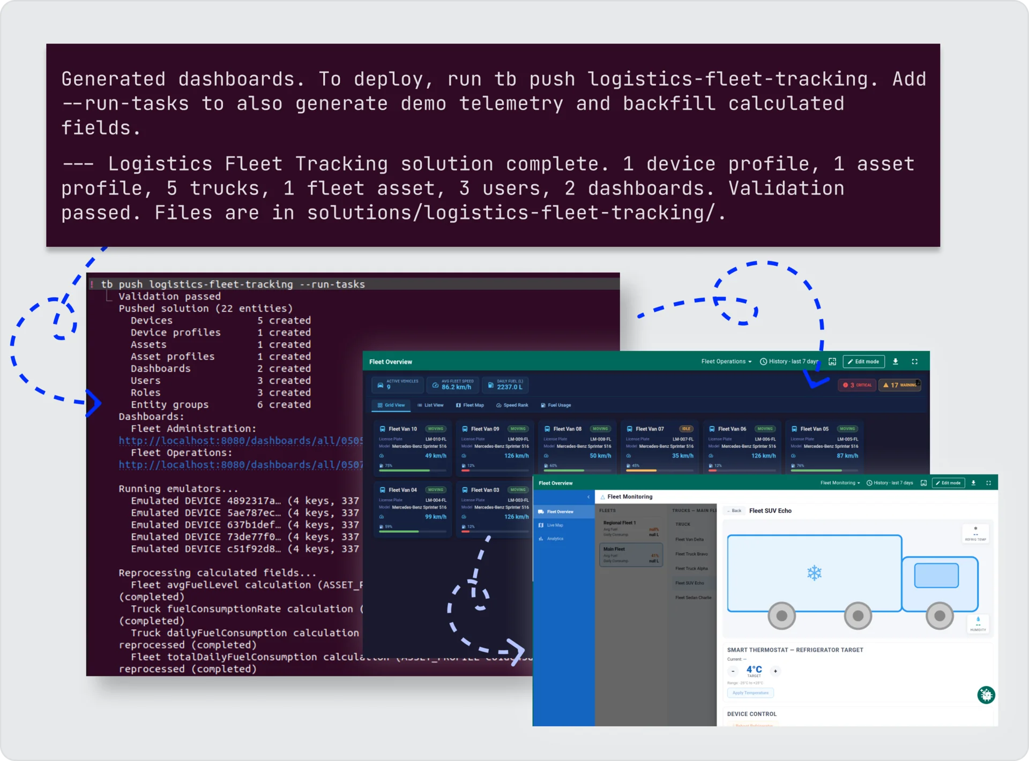Viewport: 1029px width, 761px height.
Task: Click 126 km/h speed on Fleet Van 06
Action: (x=763, y=456)
